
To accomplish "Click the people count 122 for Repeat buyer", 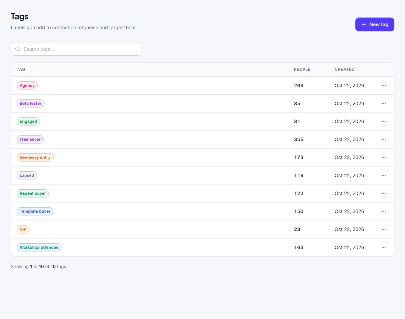I will pyautogui.click(x=299, y=193).
